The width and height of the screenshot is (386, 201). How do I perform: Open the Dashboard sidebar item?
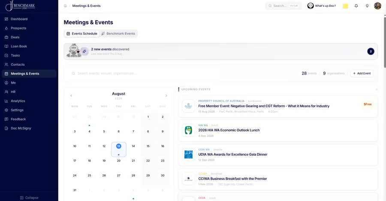pyautogui.click(x=29, y=19)
